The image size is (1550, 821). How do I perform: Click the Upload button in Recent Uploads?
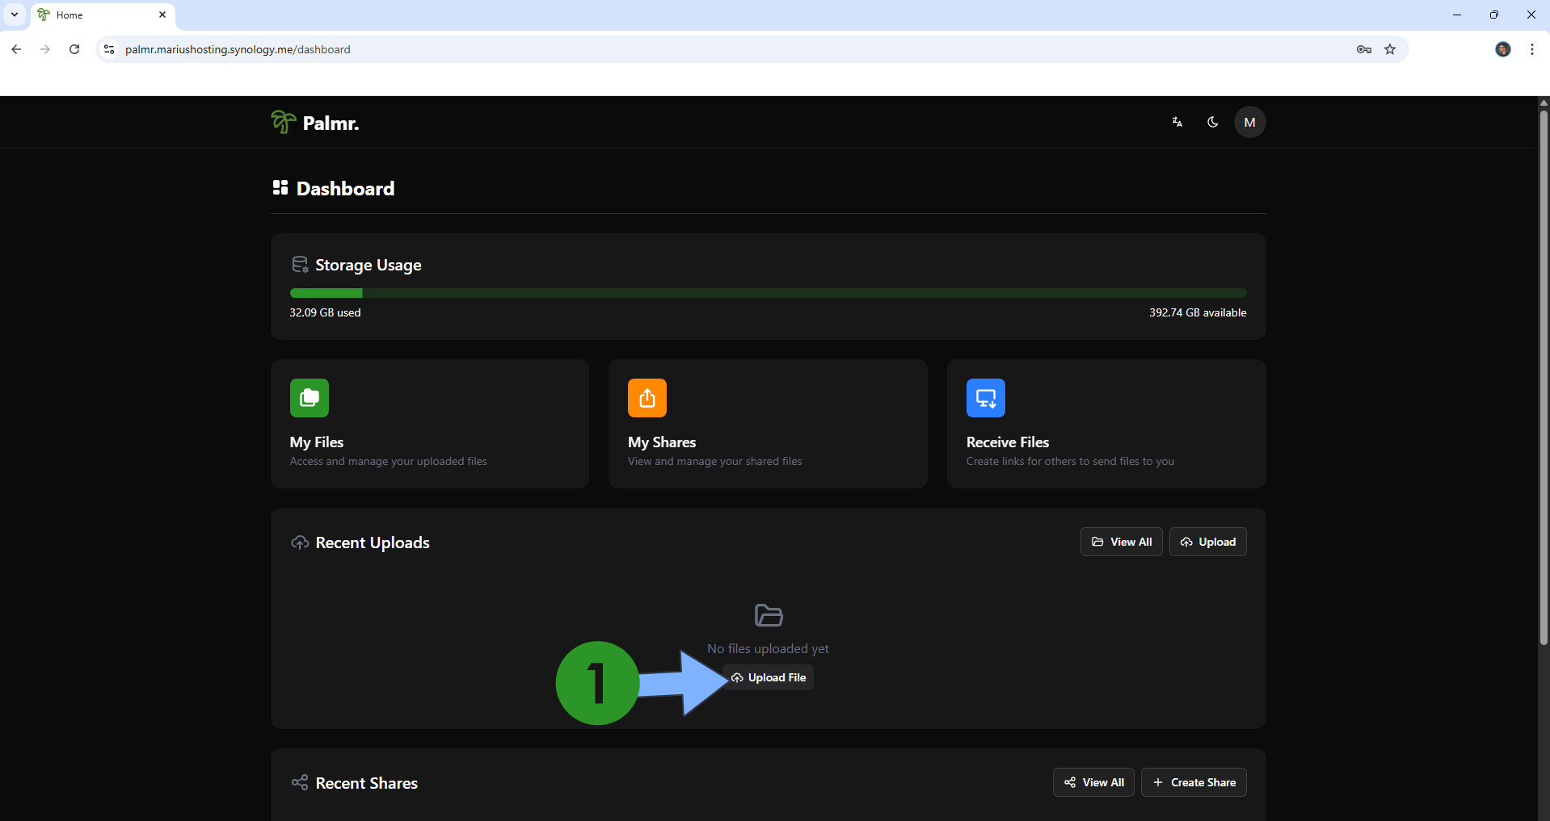pos(1208,542)
